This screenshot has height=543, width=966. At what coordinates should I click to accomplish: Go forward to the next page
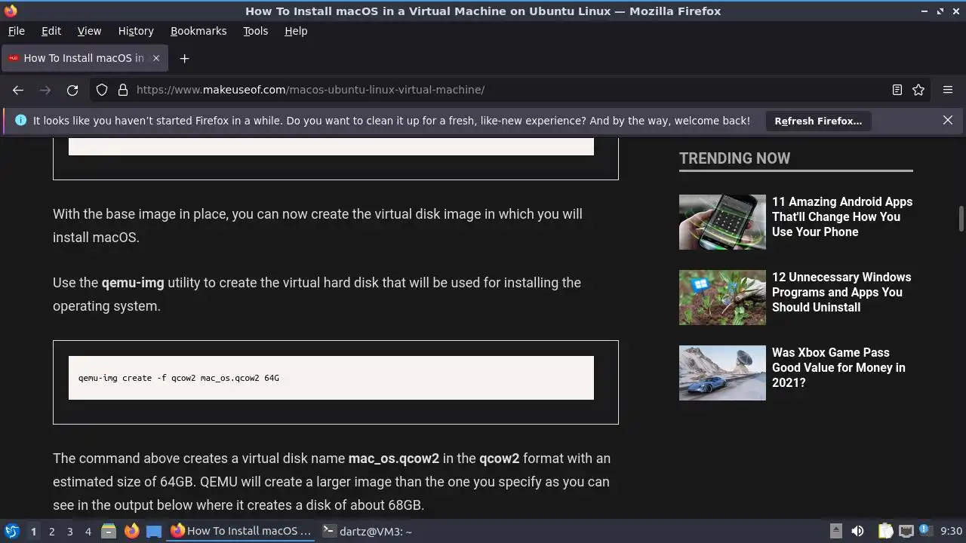pyautogui.click(x=45, y=90)
